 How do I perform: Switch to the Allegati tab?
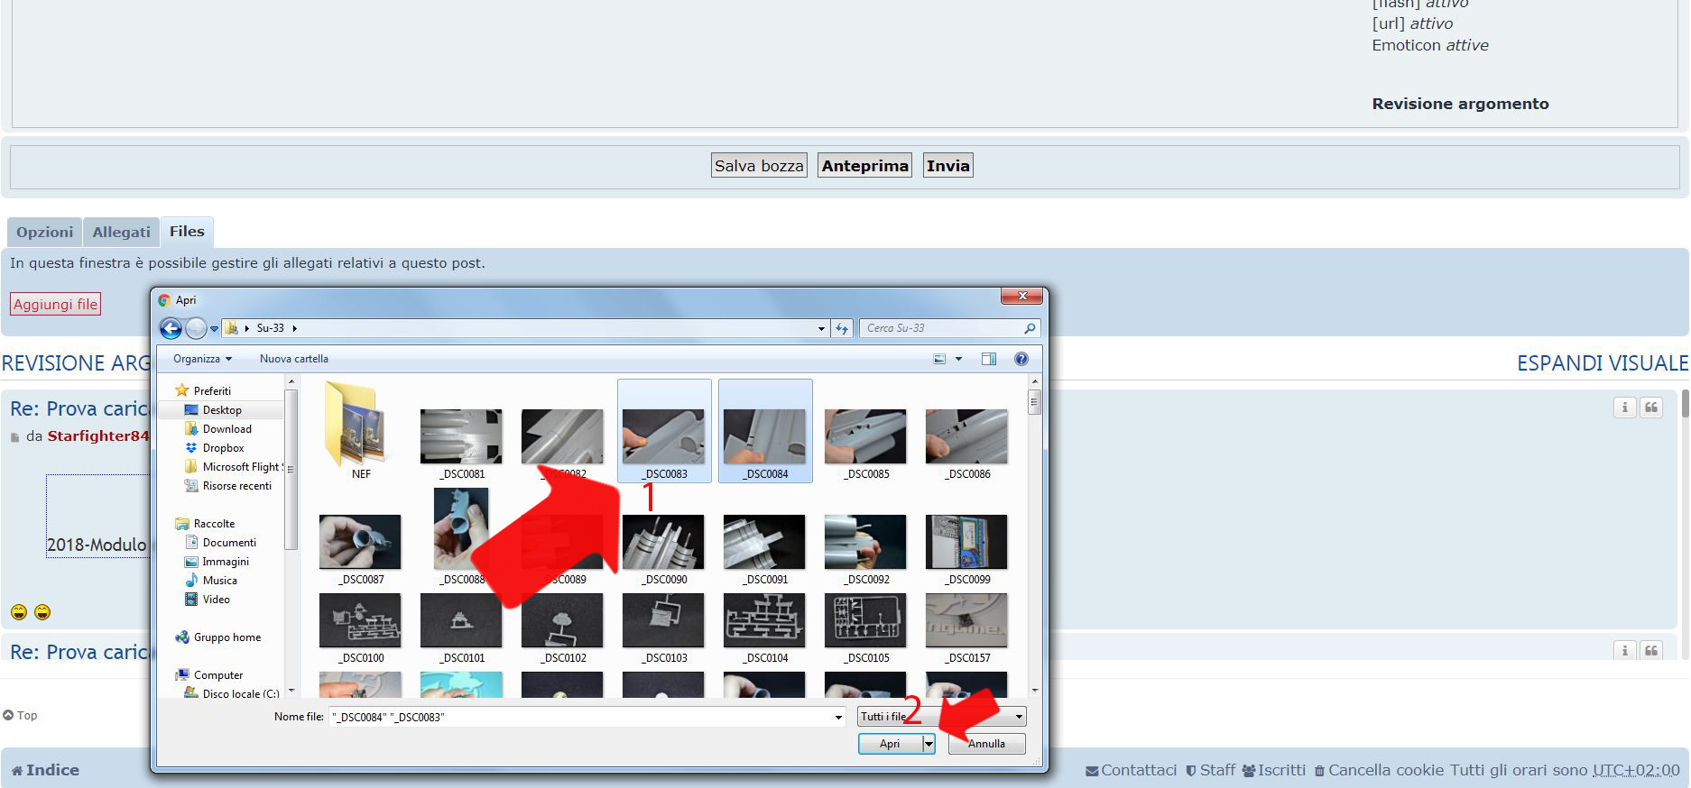point(121,233)
